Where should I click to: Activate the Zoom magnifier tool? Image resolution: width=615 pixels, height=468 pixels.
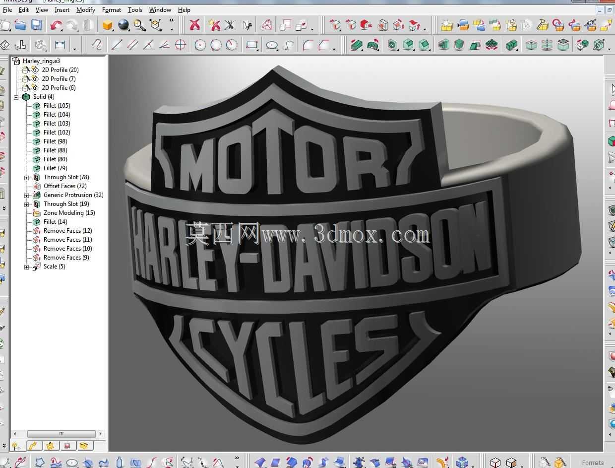pyautogui.click(x=139, y=25)
